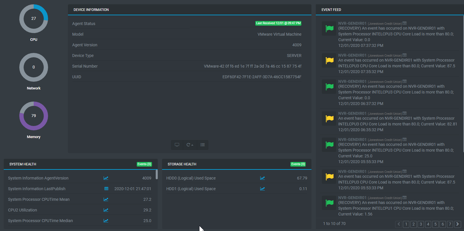Select the VMware serial number value
This screenshot has width=464, height=231.
pyautogui.click(x=253, y=66)
